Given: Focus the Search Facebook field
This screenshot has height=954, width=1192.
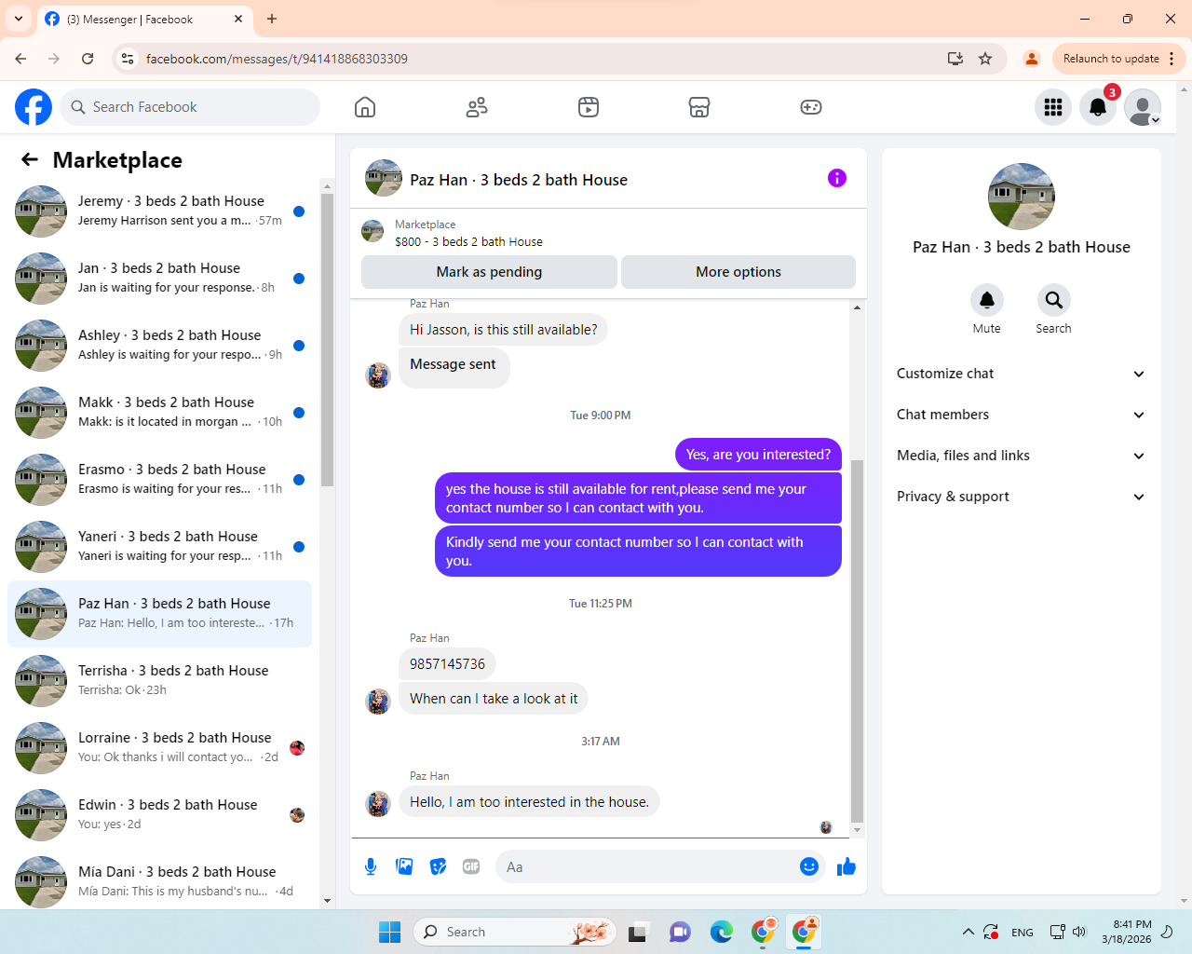Looking at the screenshot, I should 190,107.
